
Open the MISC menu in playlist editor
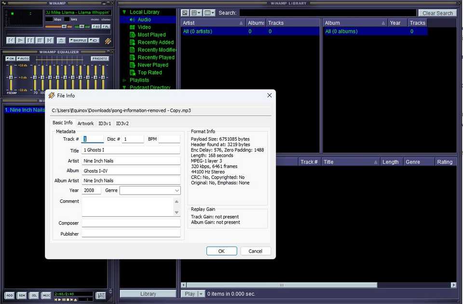[46, 295]
